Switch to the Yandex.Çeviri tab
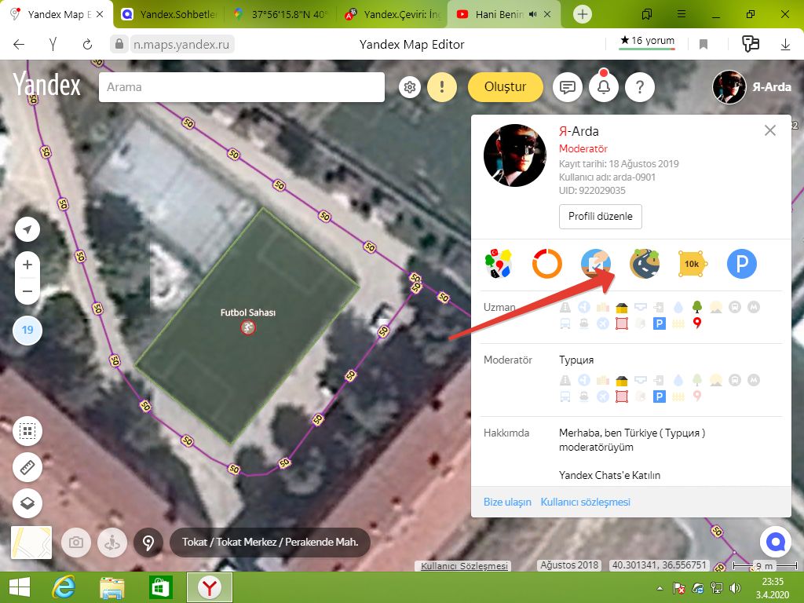Screen dimensions: 804x603 point(393,14)
